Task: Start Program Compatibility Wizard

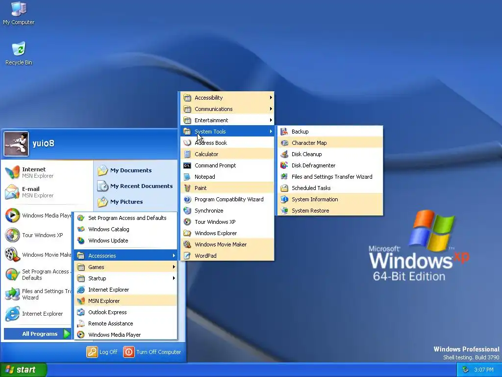Action: [227, 199]
